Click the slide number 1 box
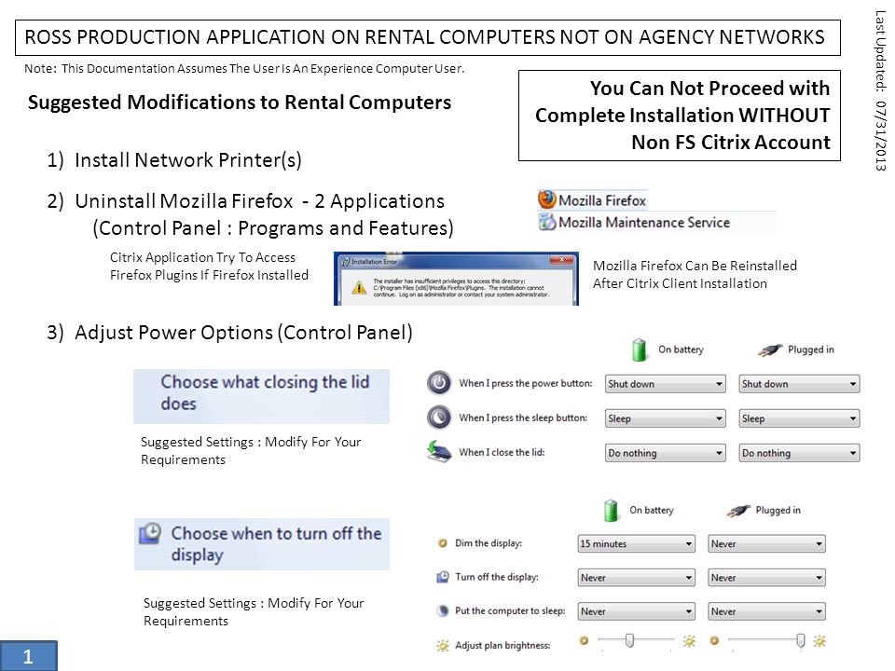The height and width of the screenshot is (671, 895). (28, 656)
